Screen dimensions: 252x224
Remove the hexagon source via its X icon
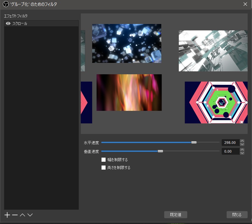coord(242,121)
